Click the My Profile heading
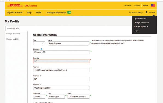Screen dimensions: 163x103 click(12, 21)
